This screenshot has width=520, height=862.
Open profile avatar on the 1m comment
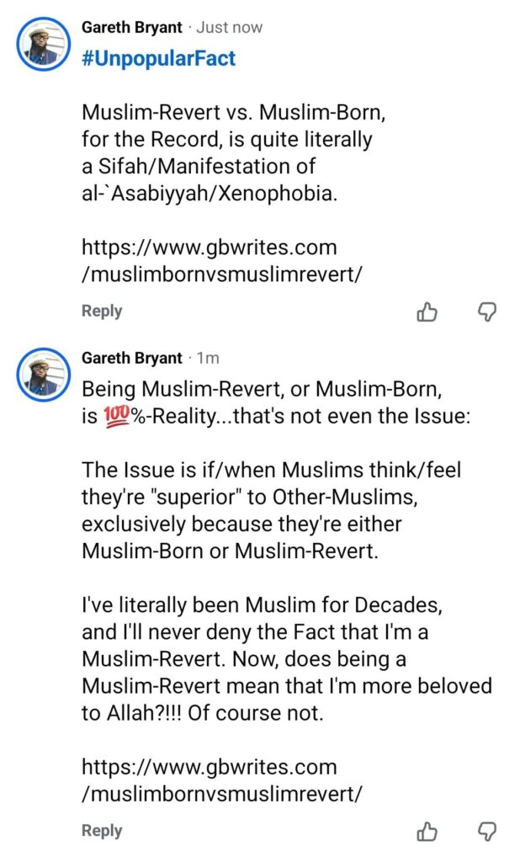tap(42, 375)
